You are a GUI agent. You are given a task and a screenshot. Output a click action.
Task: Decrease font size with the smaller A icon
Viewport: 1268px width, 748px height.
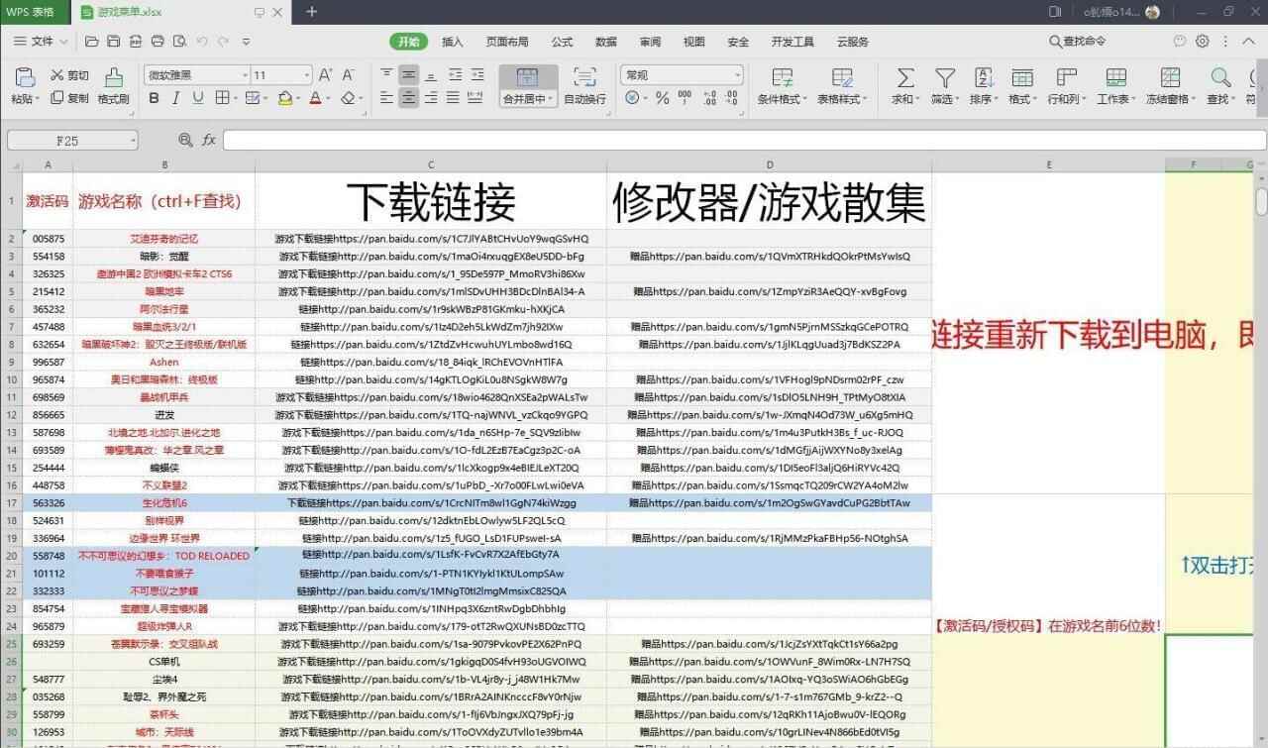348,75
